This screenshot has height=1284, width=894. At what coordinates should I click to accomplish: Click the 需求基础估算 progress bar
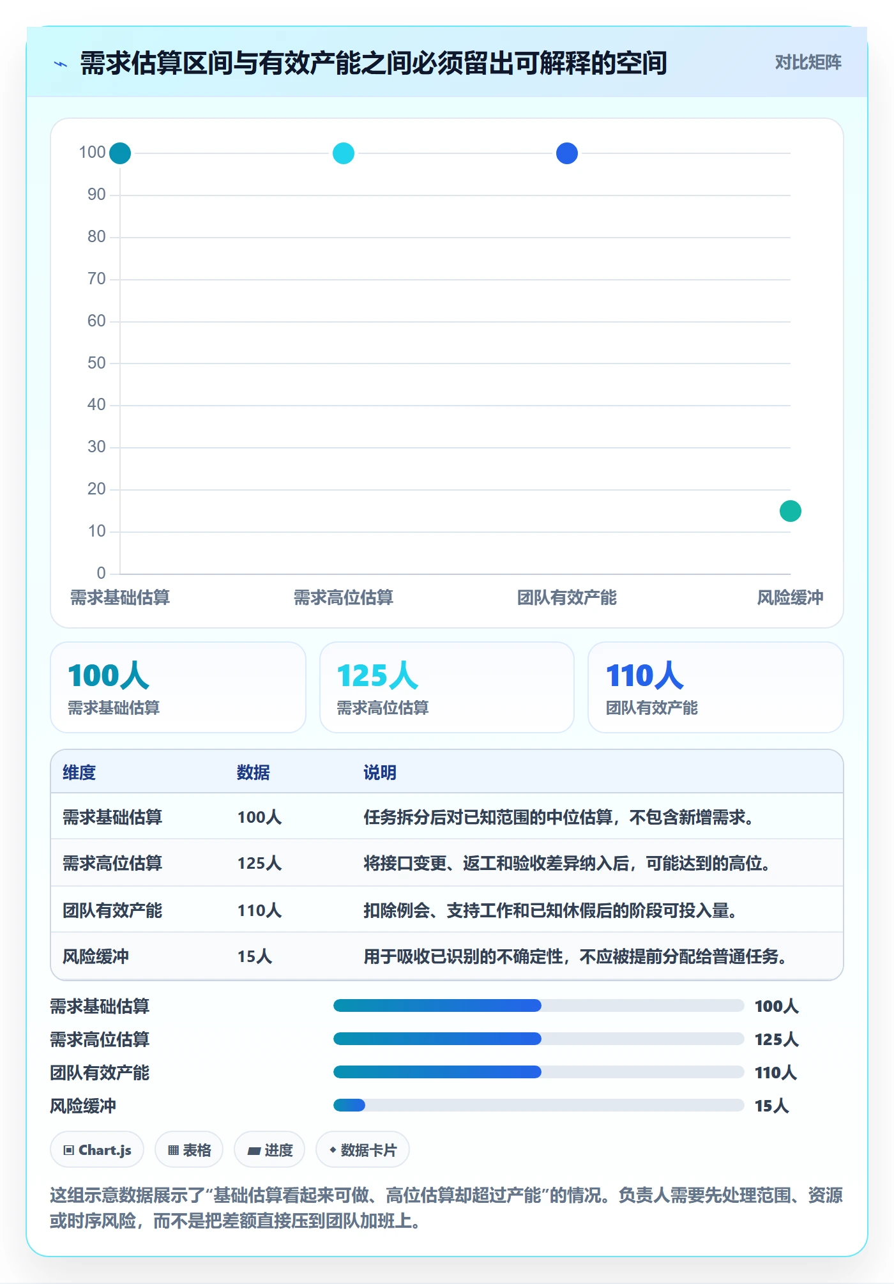(x=538, y=1006)
